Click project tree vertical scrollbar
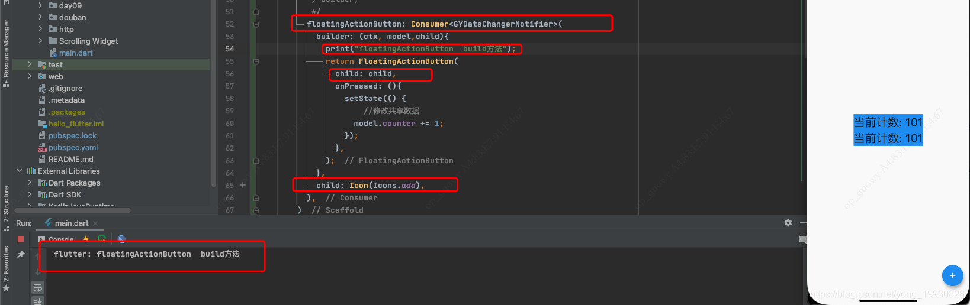970x305 pixels. pos(213,94)
